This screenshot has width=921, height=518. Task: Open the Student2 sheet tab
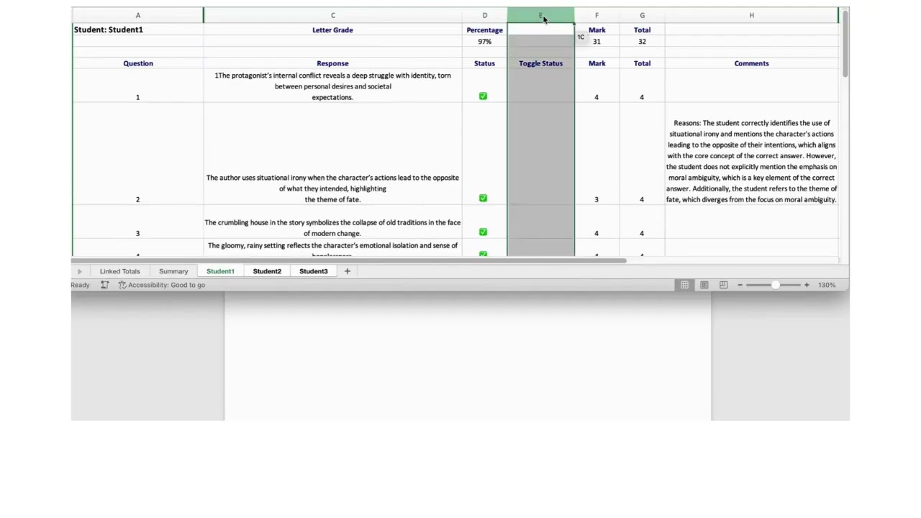tap(267, 271)
